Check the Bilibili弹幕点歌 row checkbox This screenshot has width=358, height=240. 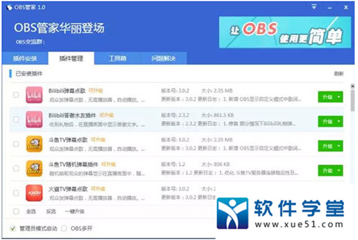coord(16,94)
